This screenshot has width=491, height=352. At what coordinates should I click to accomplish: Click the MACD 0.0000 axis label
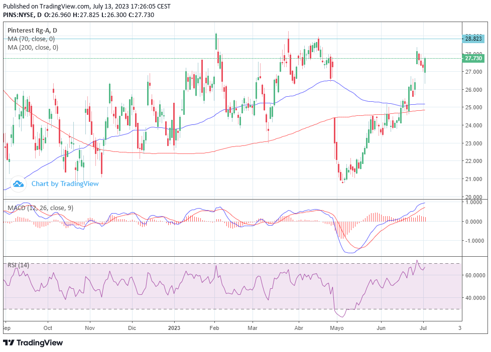pos(473,222)
